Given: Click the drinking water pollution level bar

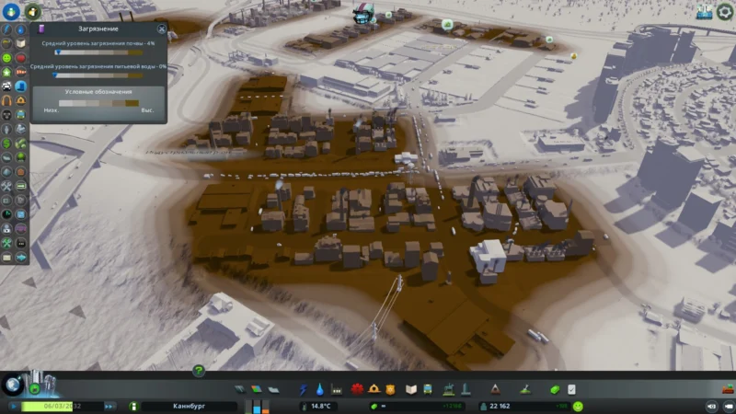Looking at the screenshot, I should tap(98, 75).
